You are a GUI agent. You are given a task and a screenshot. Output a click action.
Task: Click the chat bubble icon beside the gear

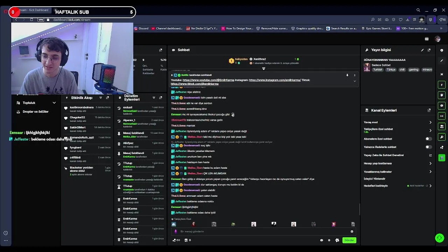[322, 240]
